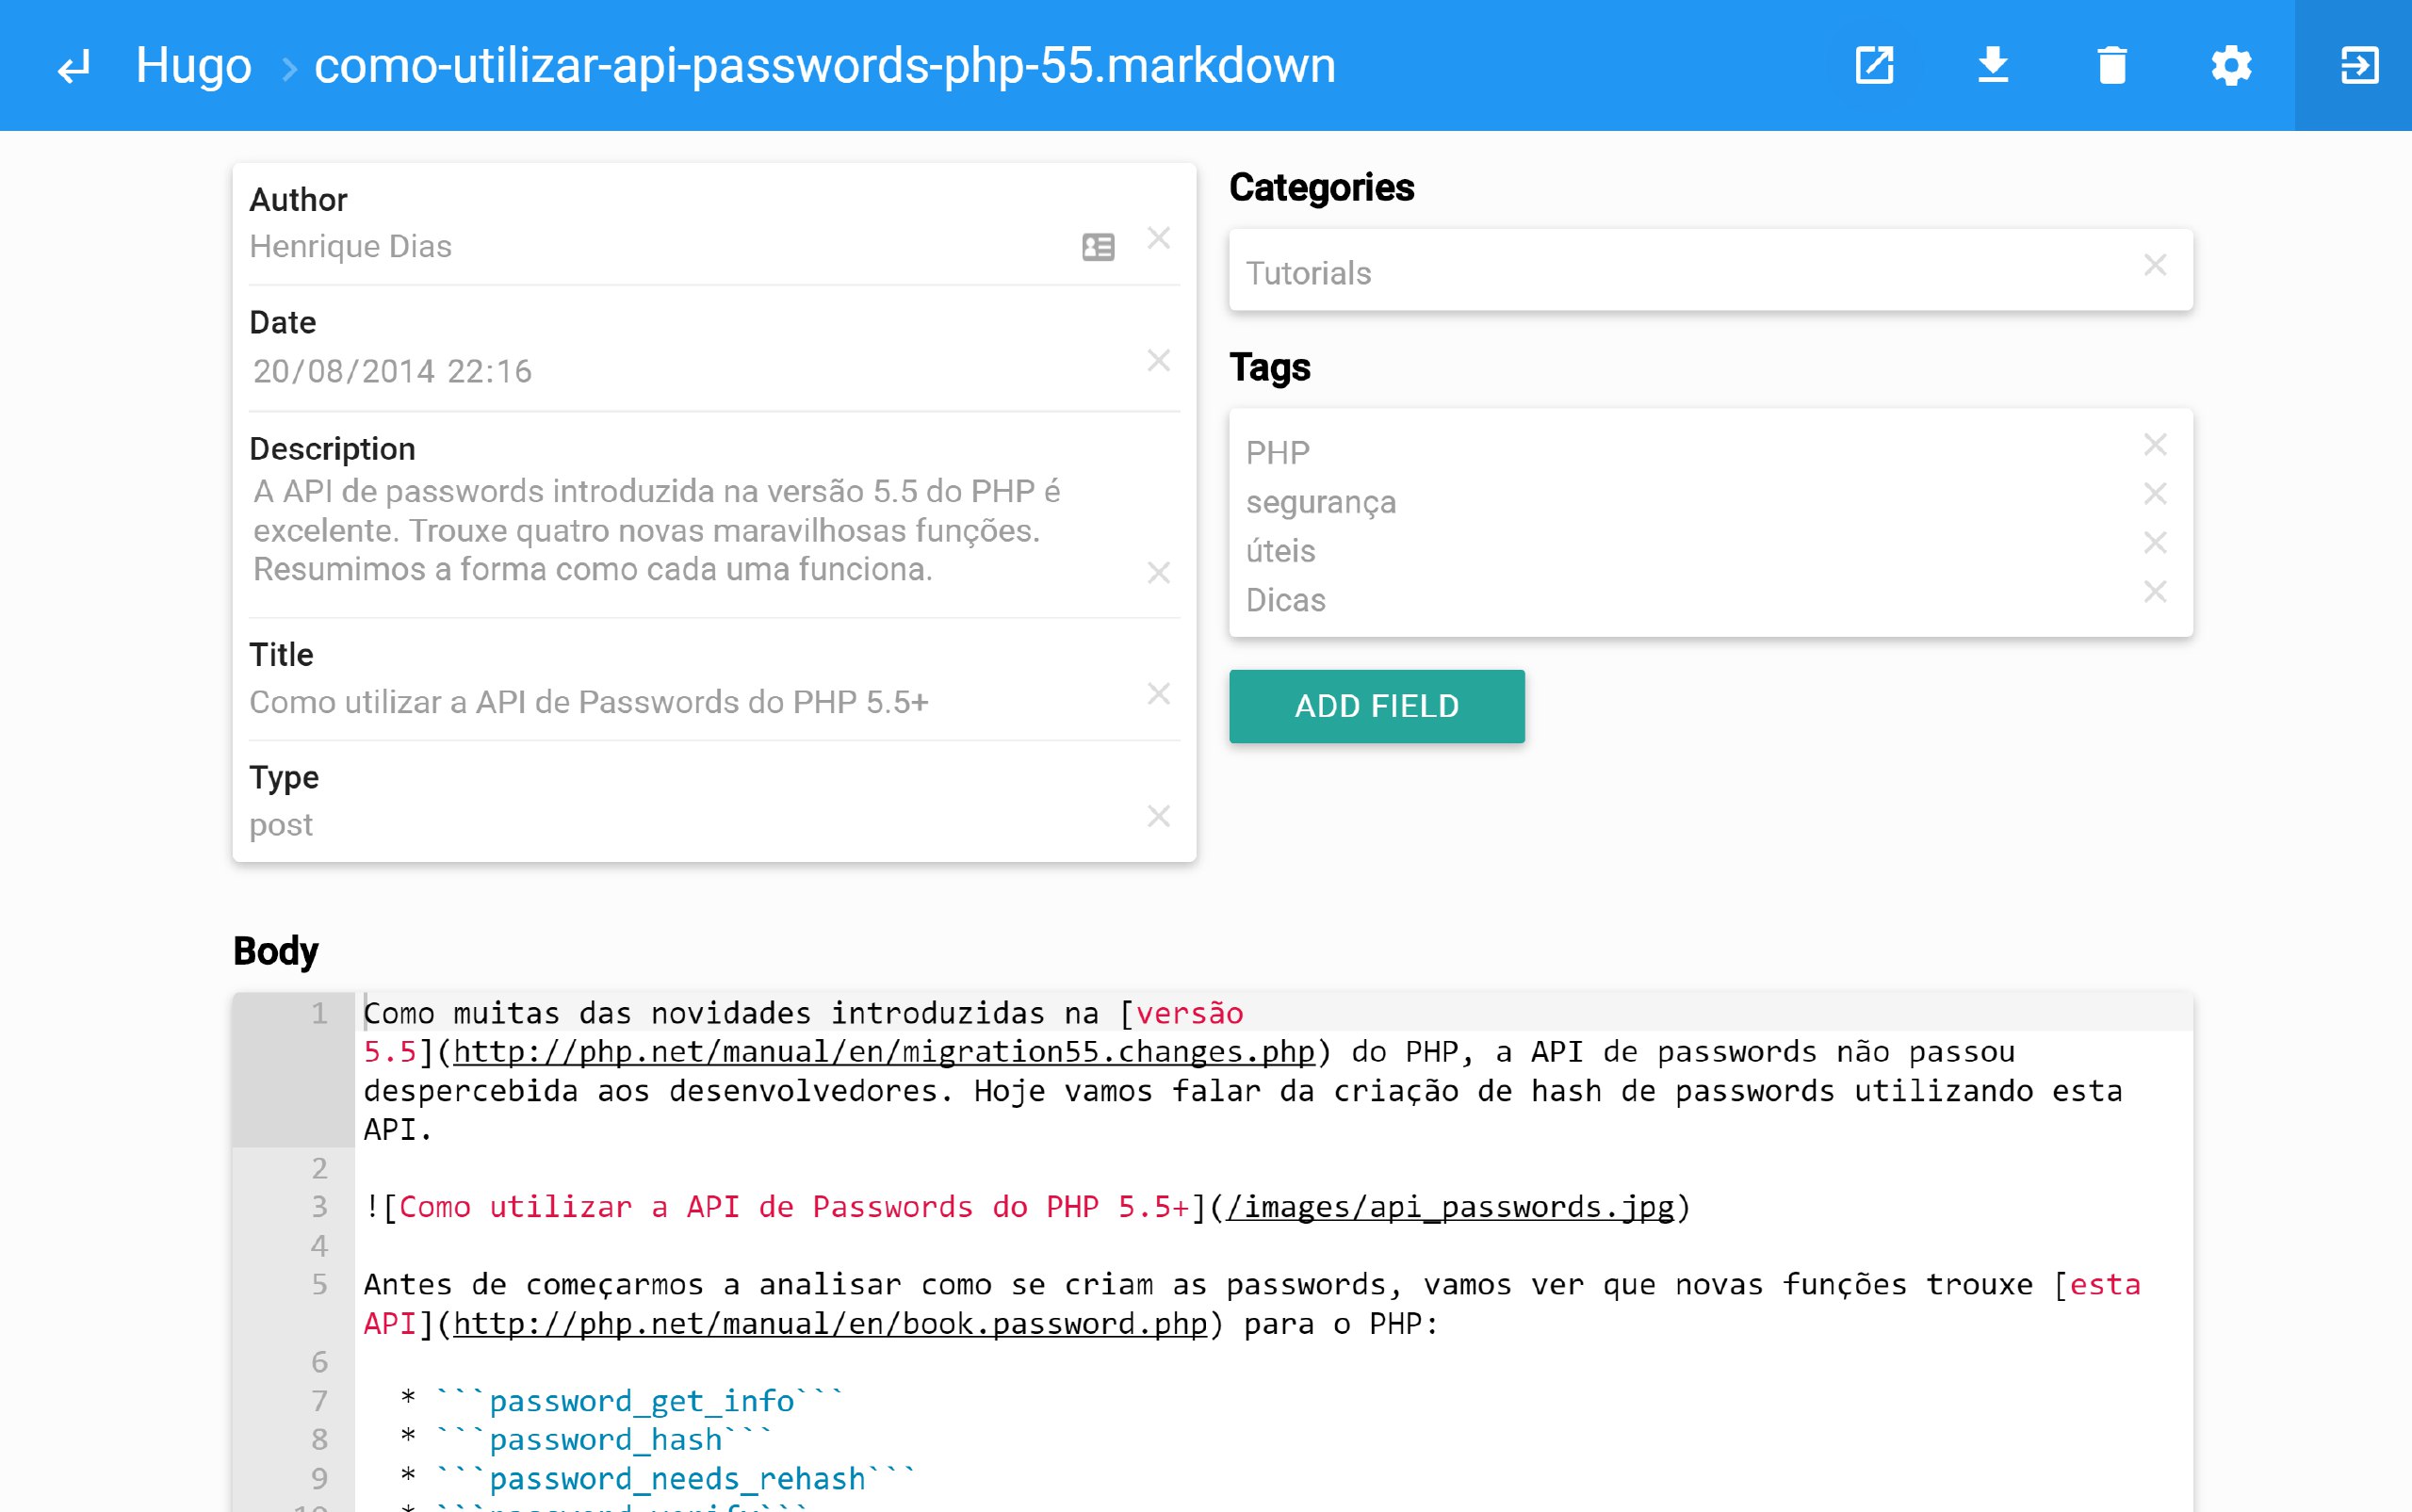Remove the Type field
Viewport: 2412px width, 1512px height.
(x=1158, y=816)
